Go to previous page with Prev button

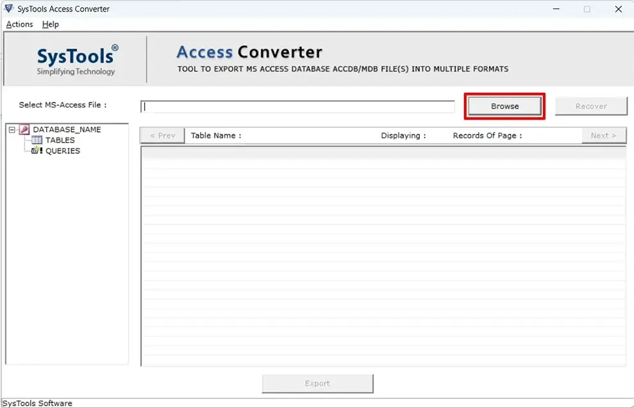click(162, 136)
